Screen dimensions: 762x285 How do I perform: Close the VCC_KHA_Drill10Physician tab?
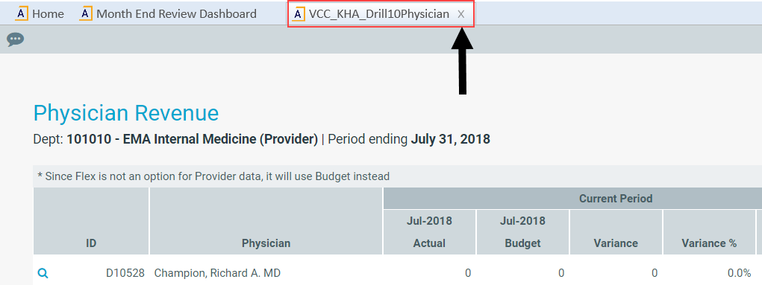click(x=461, y=15)
